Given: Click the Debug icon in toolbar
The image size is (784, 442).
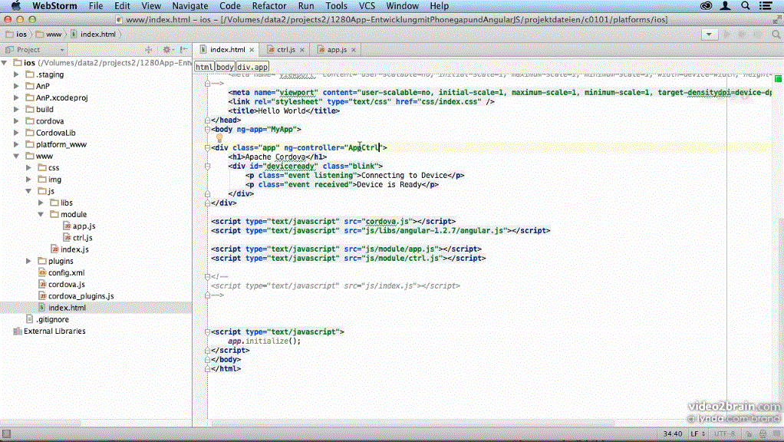Looking at the screenshot, I should [x=742, y=35].
